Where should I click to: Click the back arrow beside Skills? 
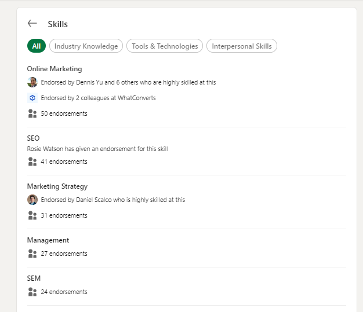pos(32,24)
